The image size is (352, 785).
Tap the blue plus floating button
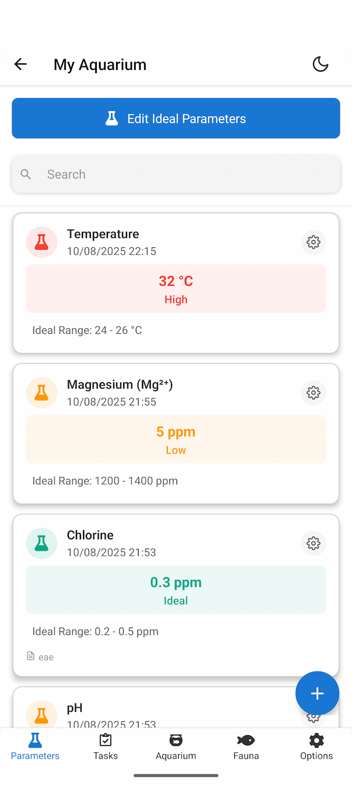click(x=317, y=693)
